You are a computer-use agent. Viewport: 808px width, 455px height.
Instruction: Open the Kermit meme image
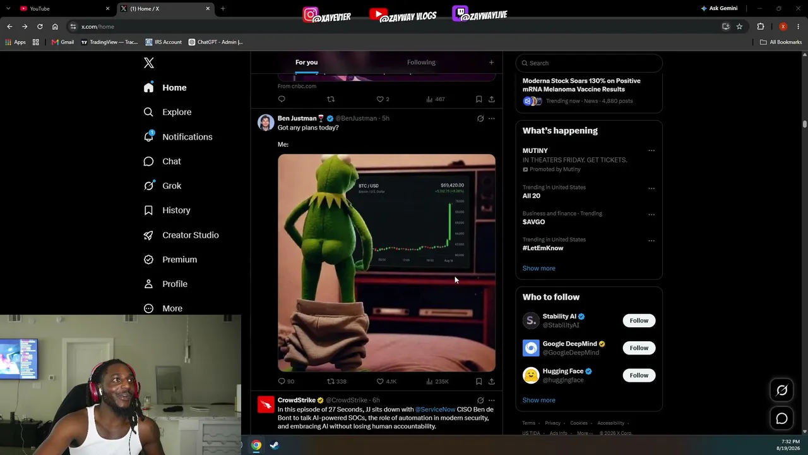[386, 263]
